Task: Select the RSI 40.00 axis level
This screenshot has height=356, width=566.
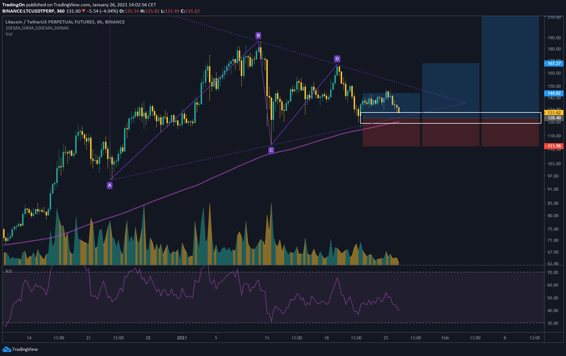Action: (x=553, y=310)
